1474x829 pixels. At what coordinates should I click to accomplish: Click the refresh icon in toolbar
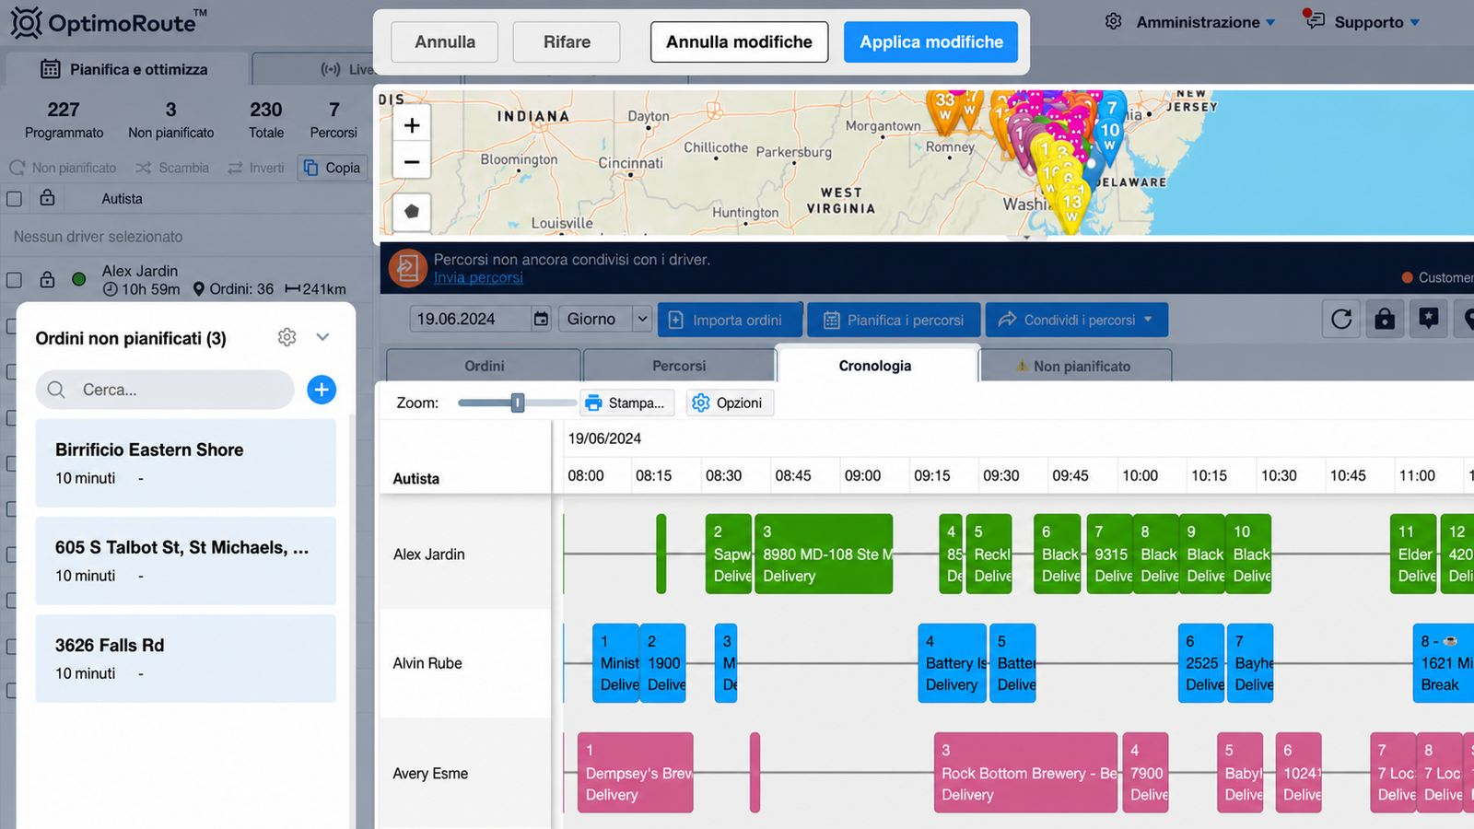1341,319
